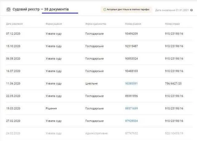Click case number 520/10435/19
The width and height of the screenshot is (197, 141).
[174, 133]
